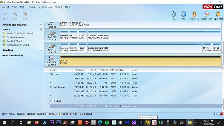Collapse the Wizards section
The image size is (224, 126).
point(41,29)
